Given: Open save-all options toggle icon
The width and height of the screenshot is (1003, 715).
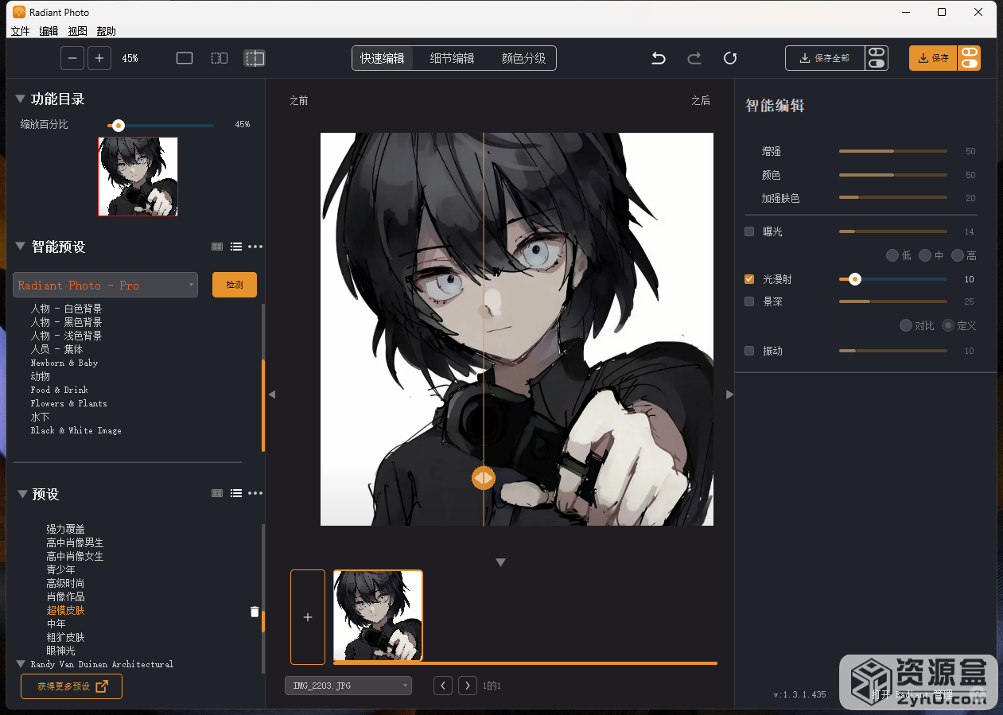Looking at the screenshot, I should [x=877, y=58].
